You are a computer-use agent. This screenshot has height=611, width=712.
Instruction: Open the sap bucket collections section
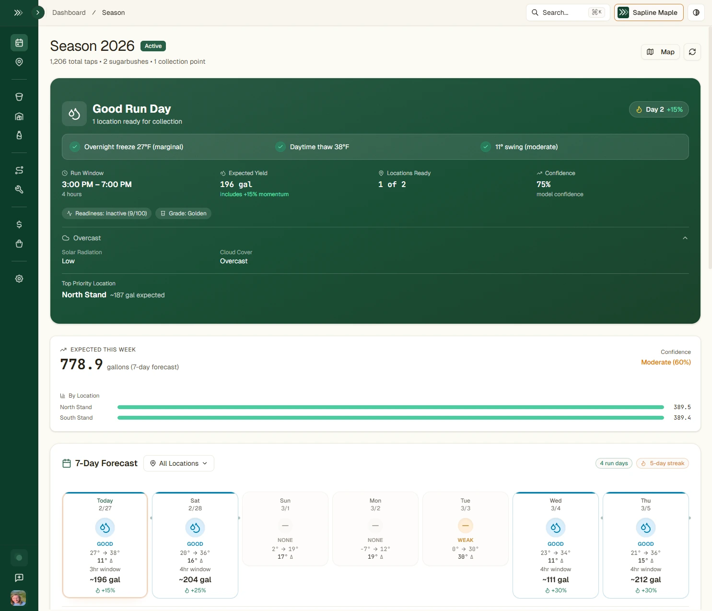(19, 96)
